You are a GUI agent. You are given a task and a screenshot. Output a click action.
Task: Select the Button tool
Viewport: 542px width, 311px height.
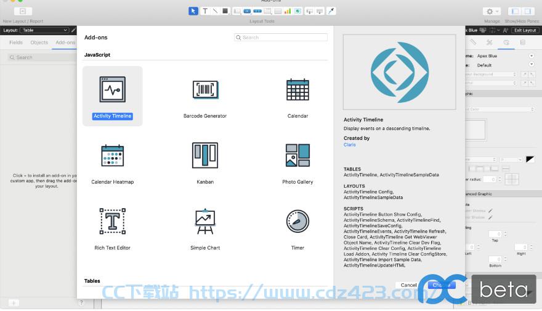(x=247, y=12)
